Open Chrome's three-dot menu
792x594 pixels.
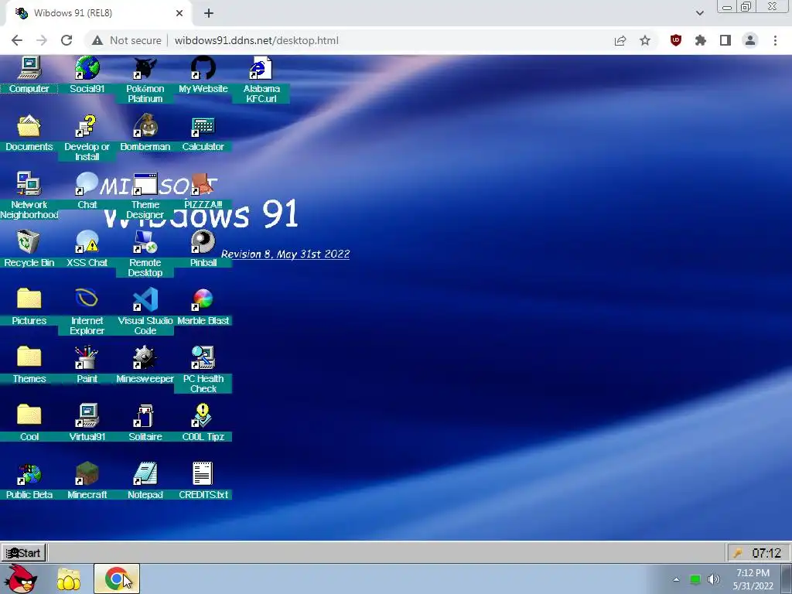click(x=775, y=40)
